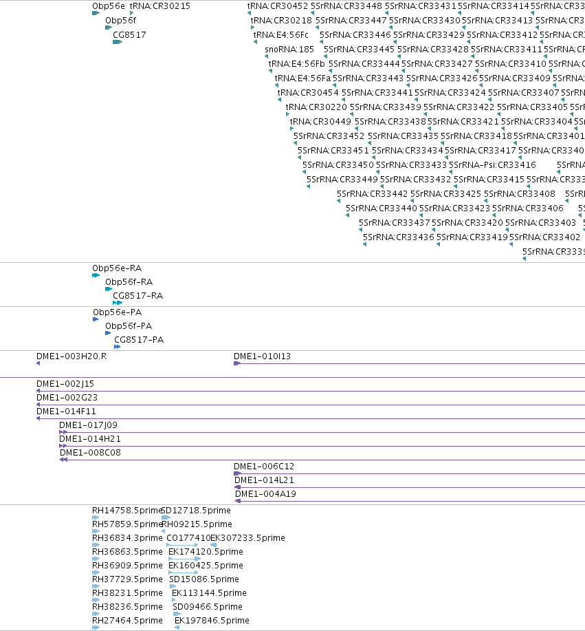Select 5SrRNA:CR33450 feature

click(338, 165)
